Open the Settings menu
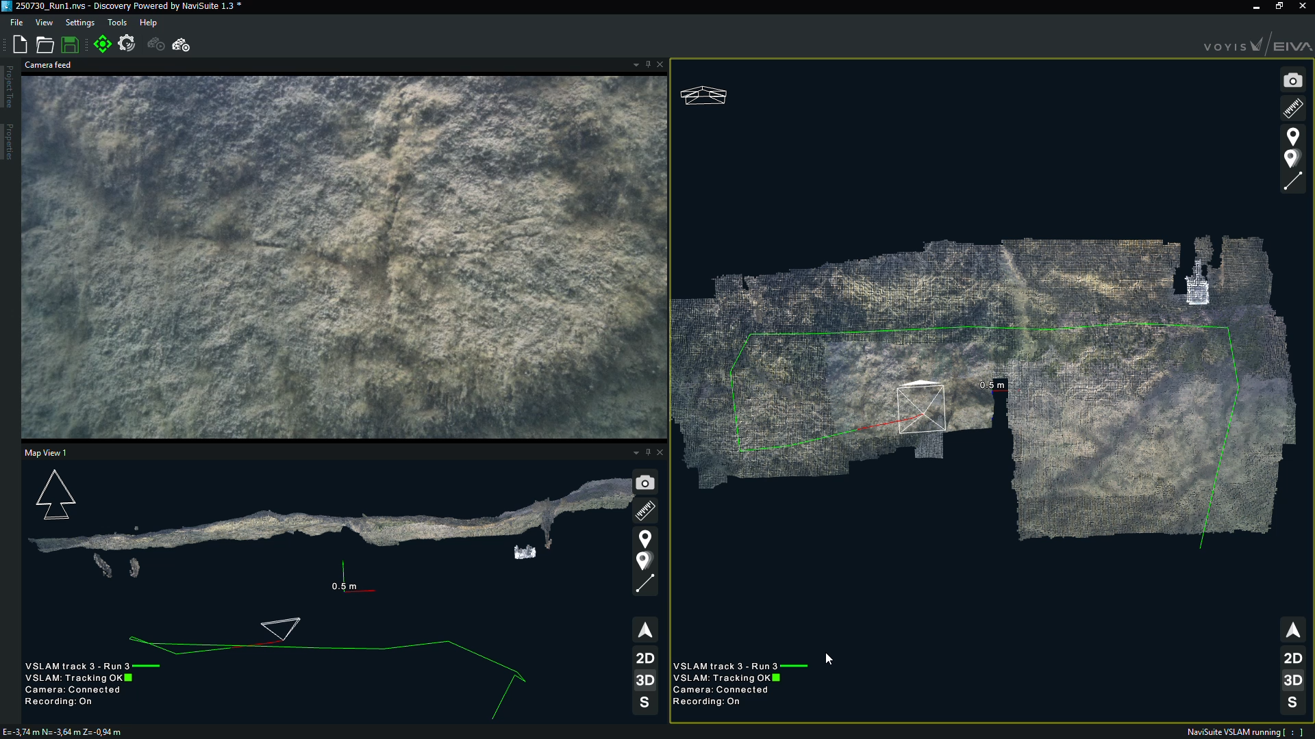Viewport: 1315px width, 739px height. click(79, 23)
